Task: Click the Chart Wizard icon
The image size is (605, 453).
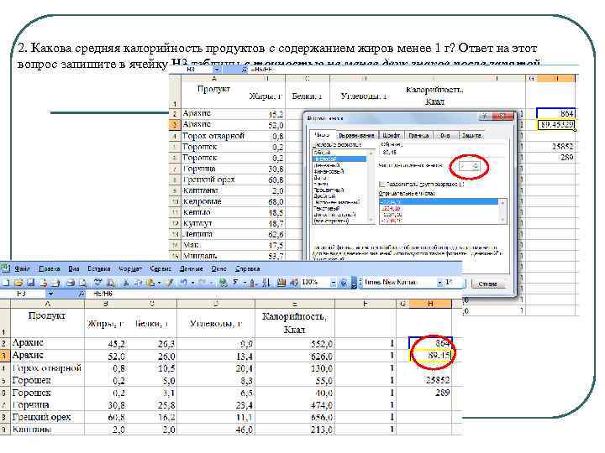Action: (x=281, y=283)
